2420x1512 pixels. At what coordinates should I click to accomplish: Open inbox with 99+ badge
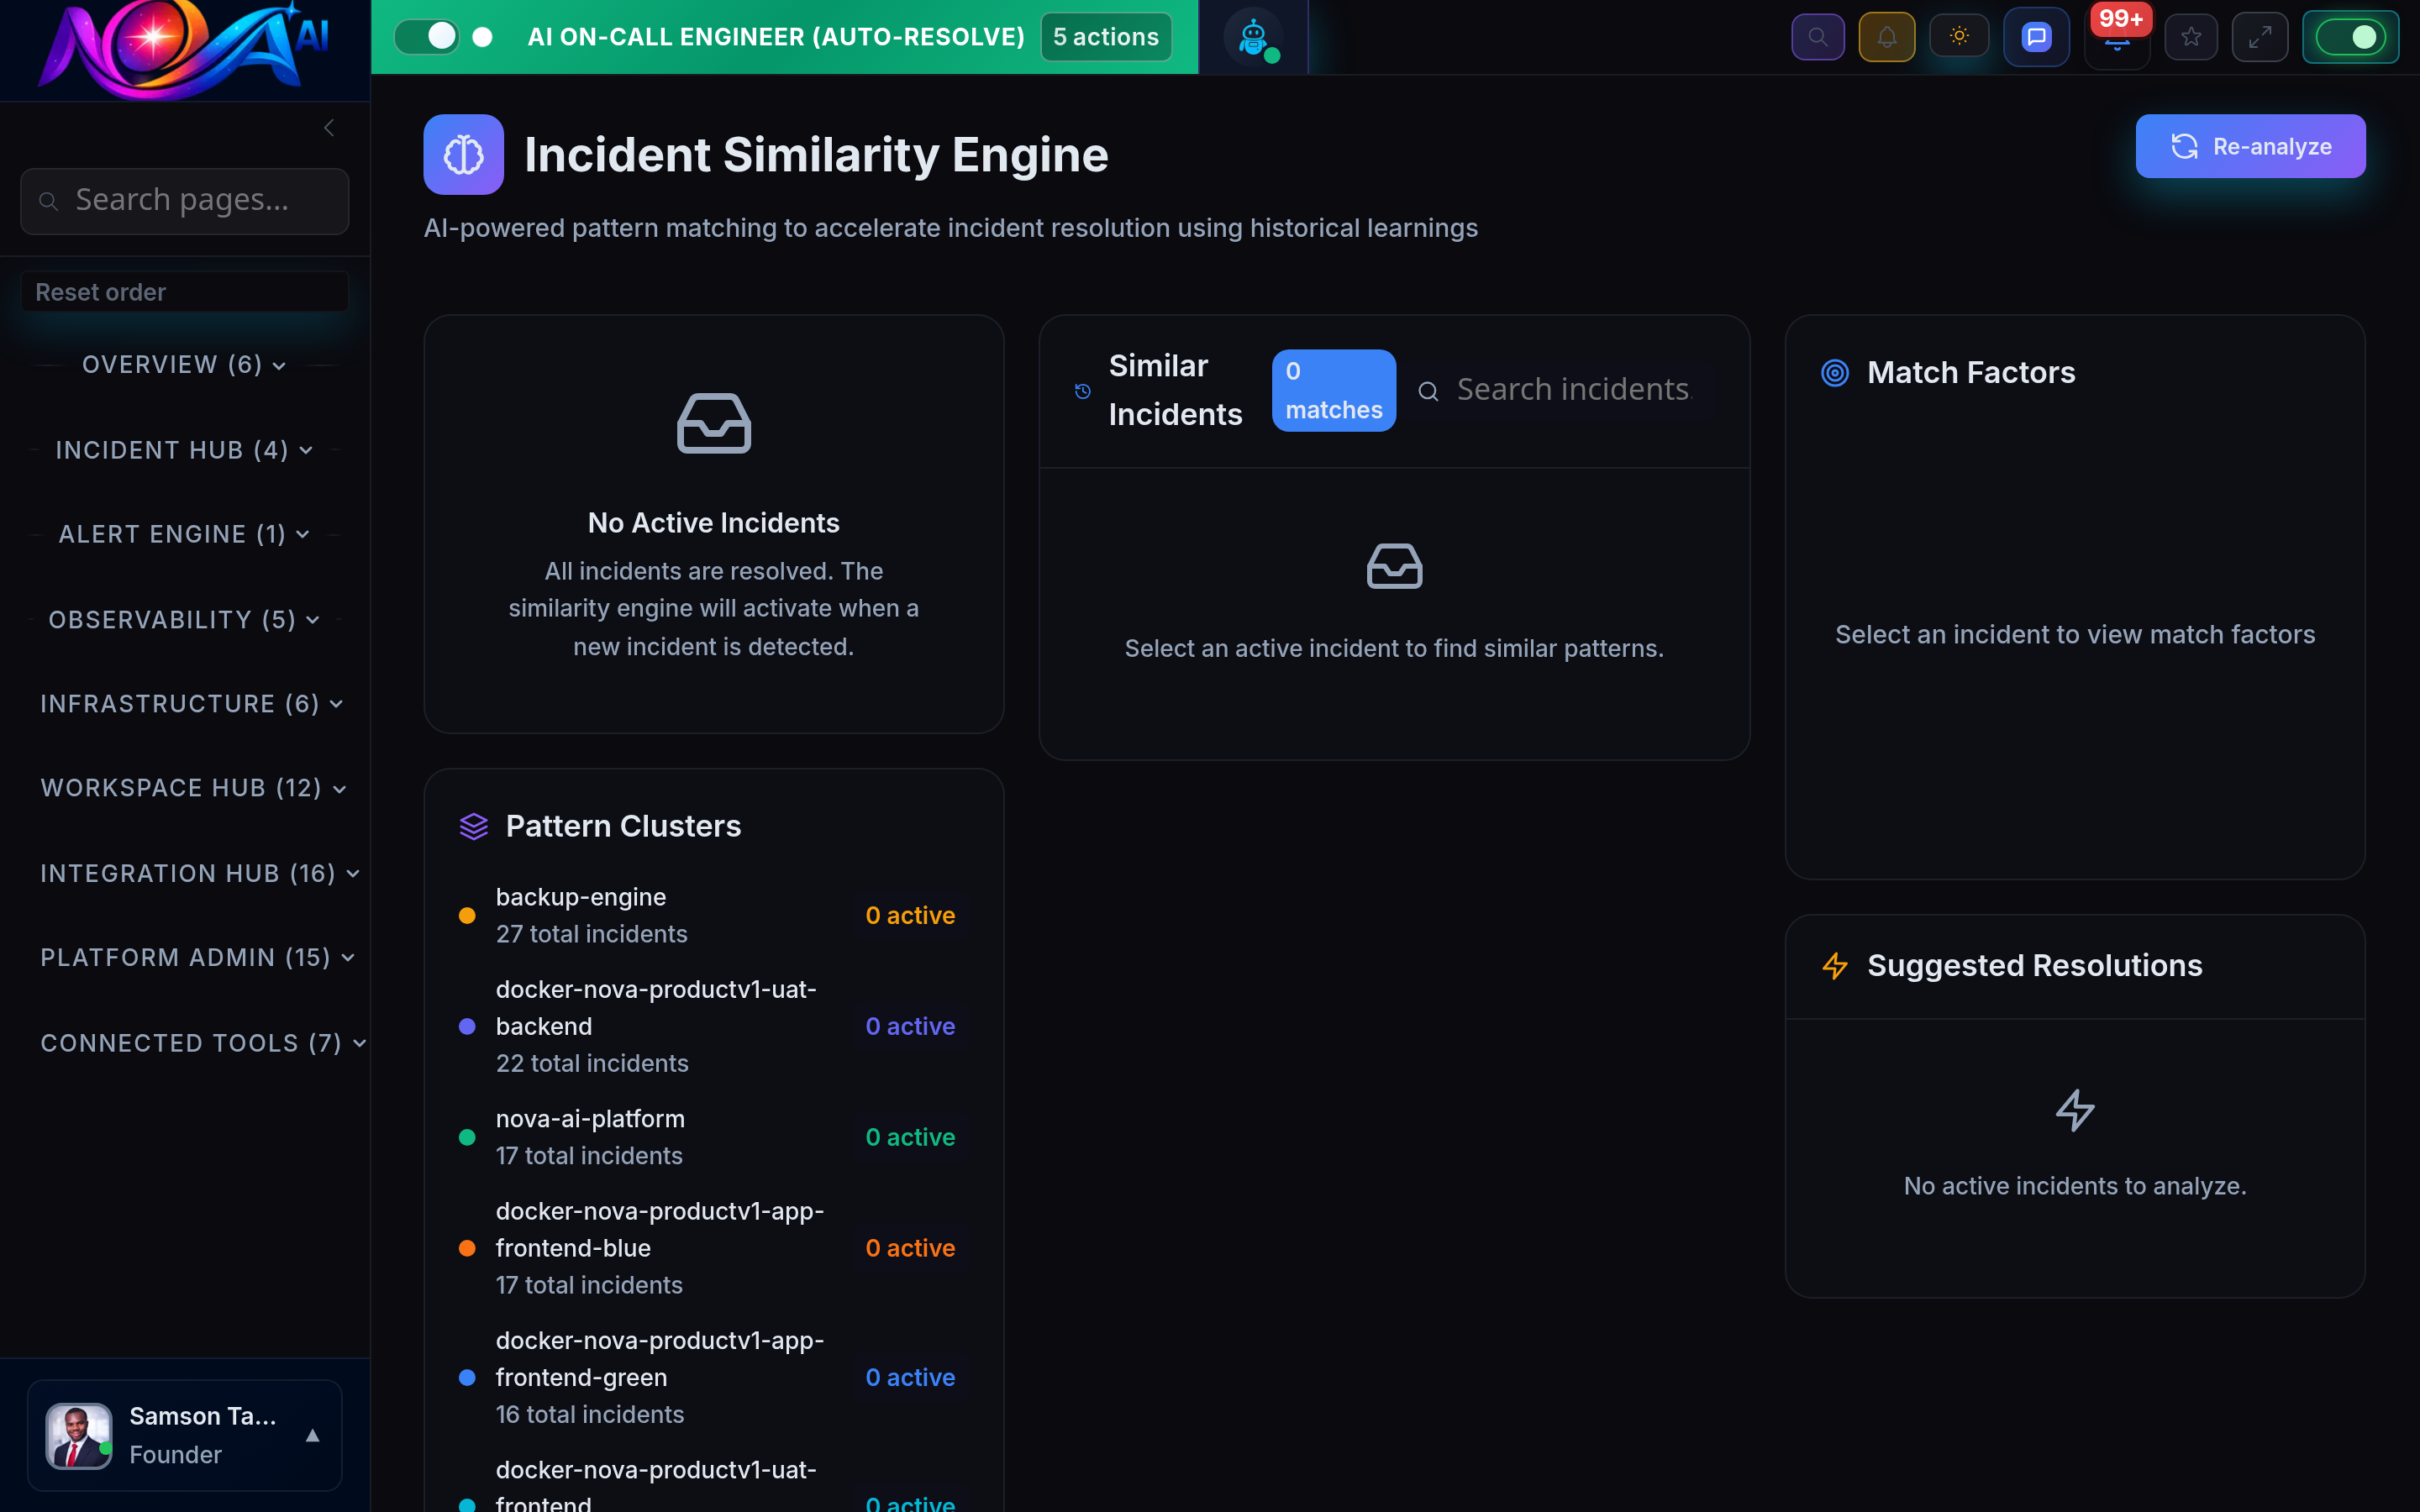pyautogui.click(x=2117, y=42)
